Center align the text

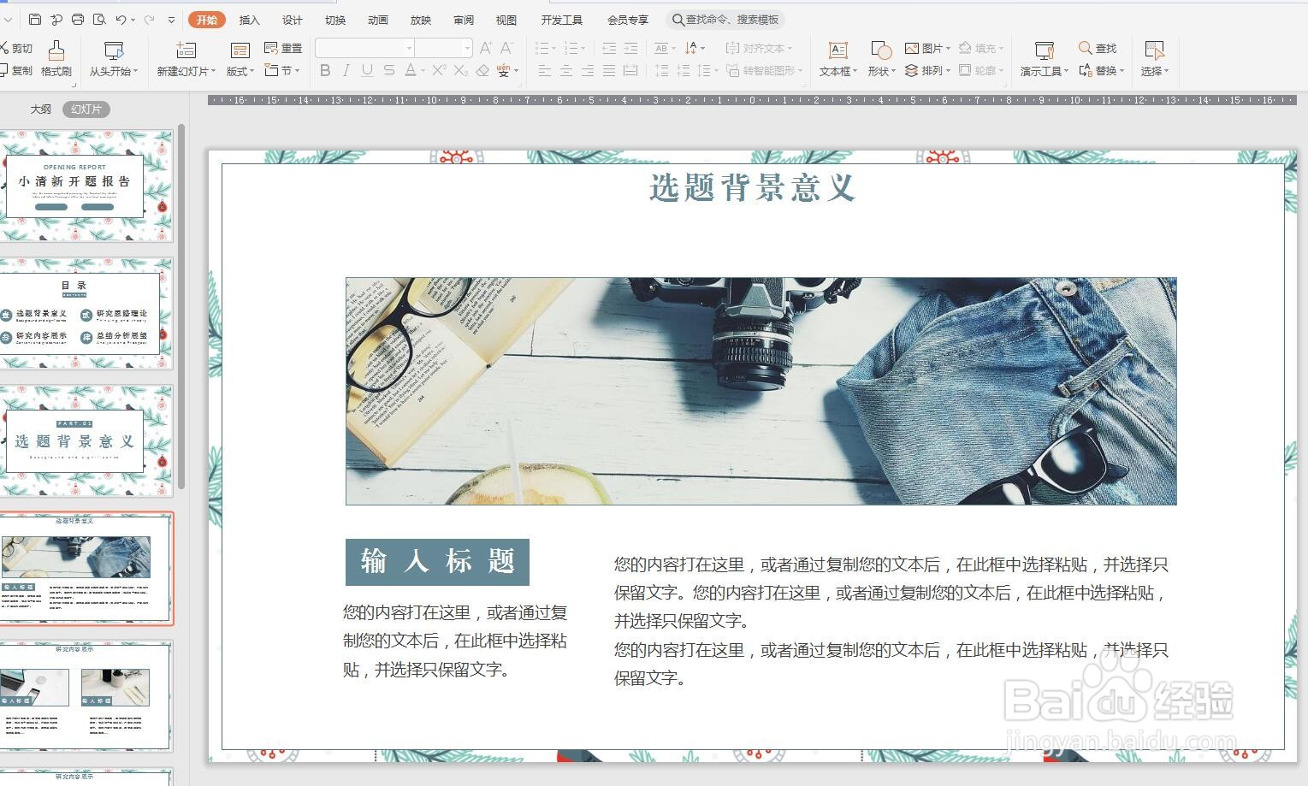[565, 70]
